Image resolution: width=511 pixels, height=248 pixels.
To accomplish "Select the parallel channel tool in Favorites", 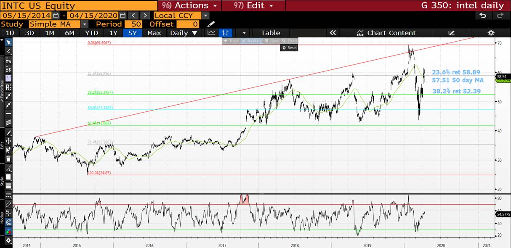I will click(x=8, y=122).
